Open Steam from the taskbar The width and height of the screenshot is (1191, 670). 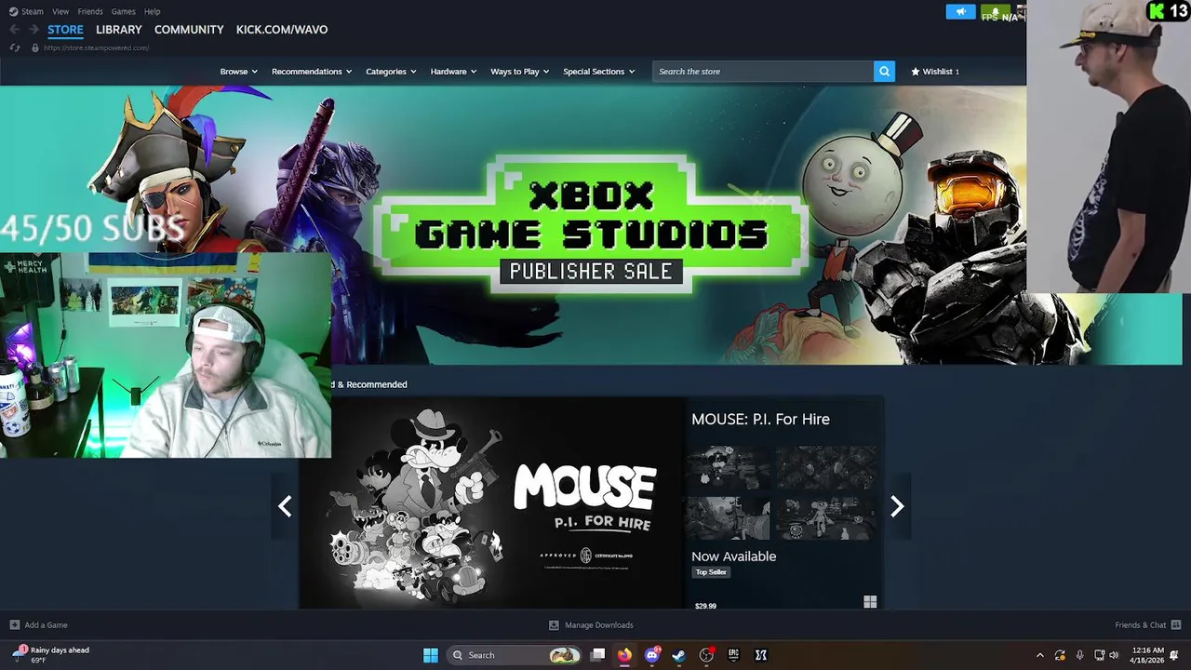[x=679, y=655]
